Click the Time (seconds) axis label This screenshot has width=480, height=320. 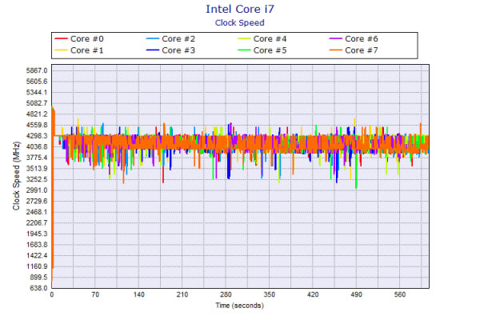[x=240, y=306]
